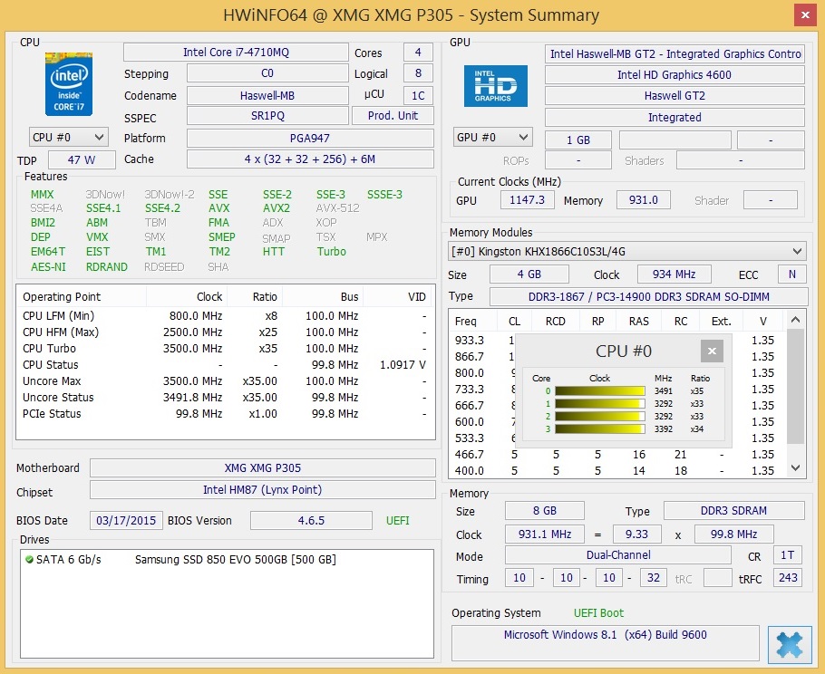Click the memory clock 931.1 MHz field

point(545,534)
